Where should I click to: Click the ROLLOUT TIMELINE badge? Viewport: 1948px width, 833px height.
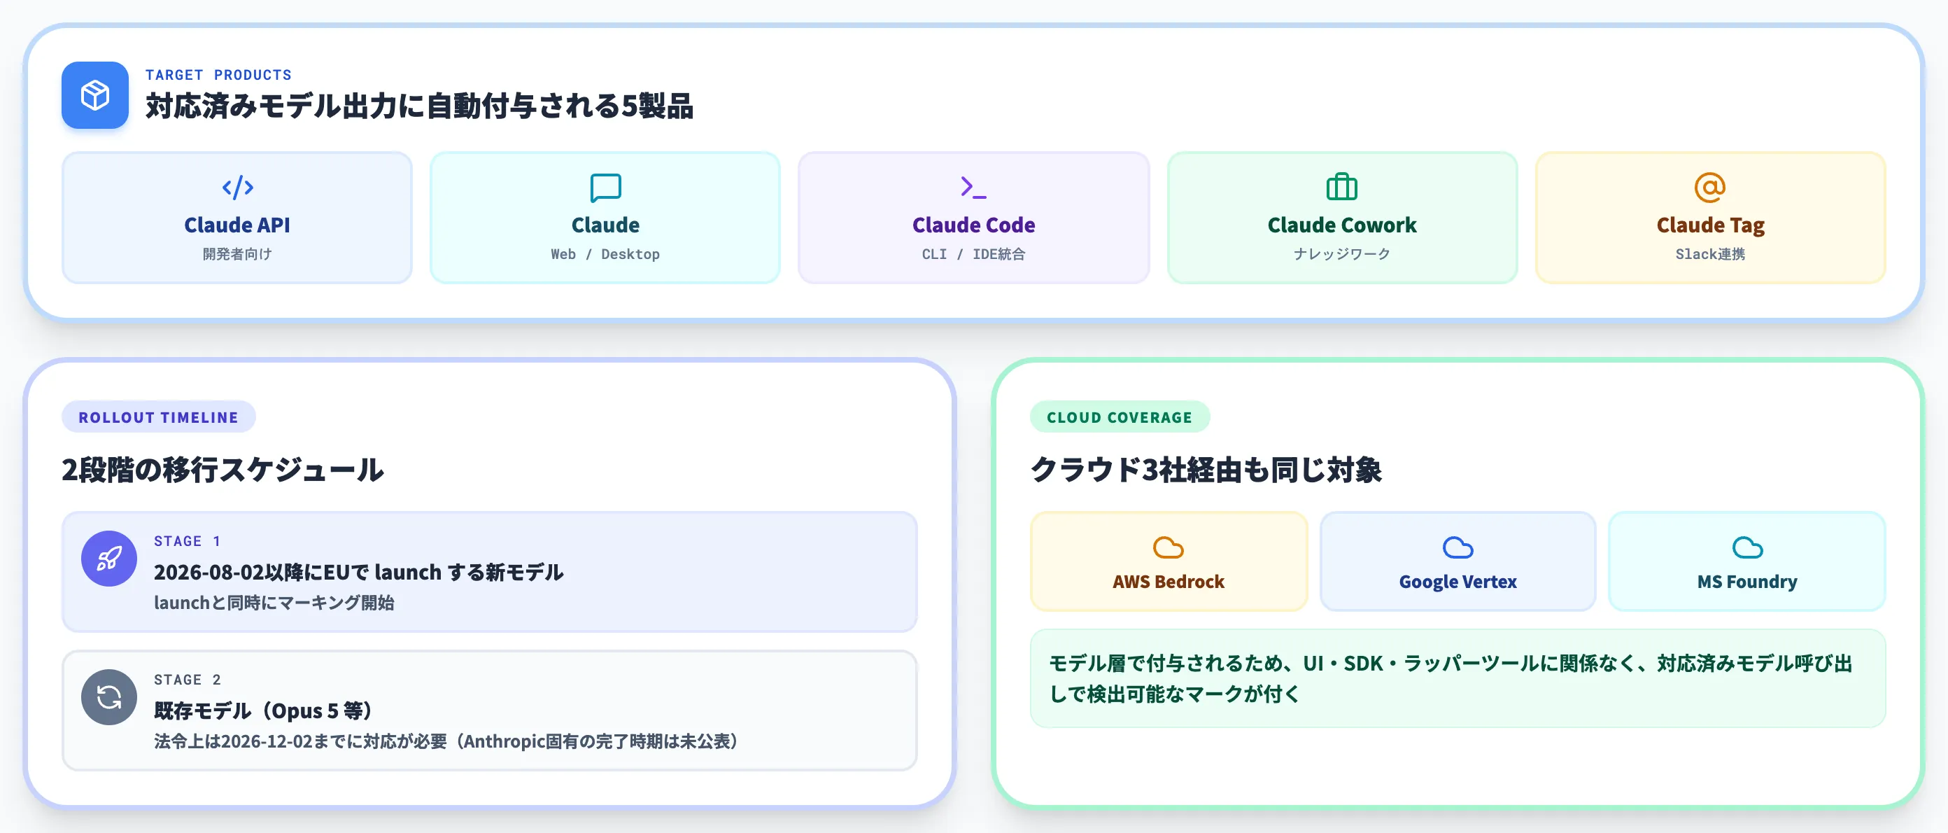click(x=159, y=417)
